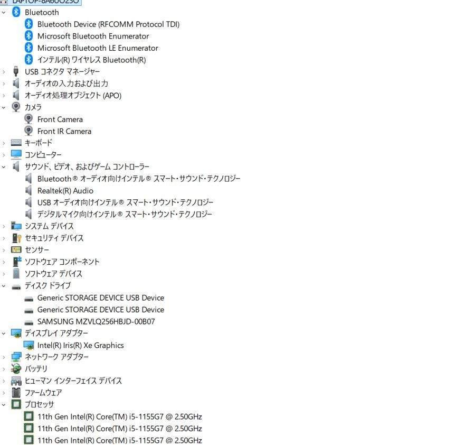Click the USB コネクタ マネージャー plug icon
The height and width of the screenshot is (445, 465).
coord(16,71)
